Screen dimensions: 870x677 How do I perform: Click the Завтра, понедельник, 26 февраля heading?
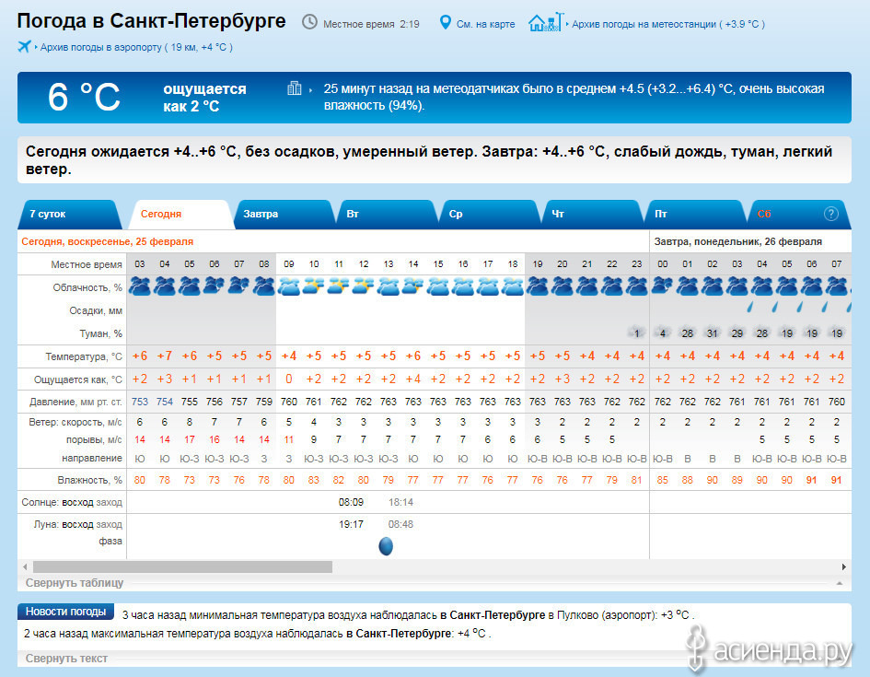tap(738, 241)
